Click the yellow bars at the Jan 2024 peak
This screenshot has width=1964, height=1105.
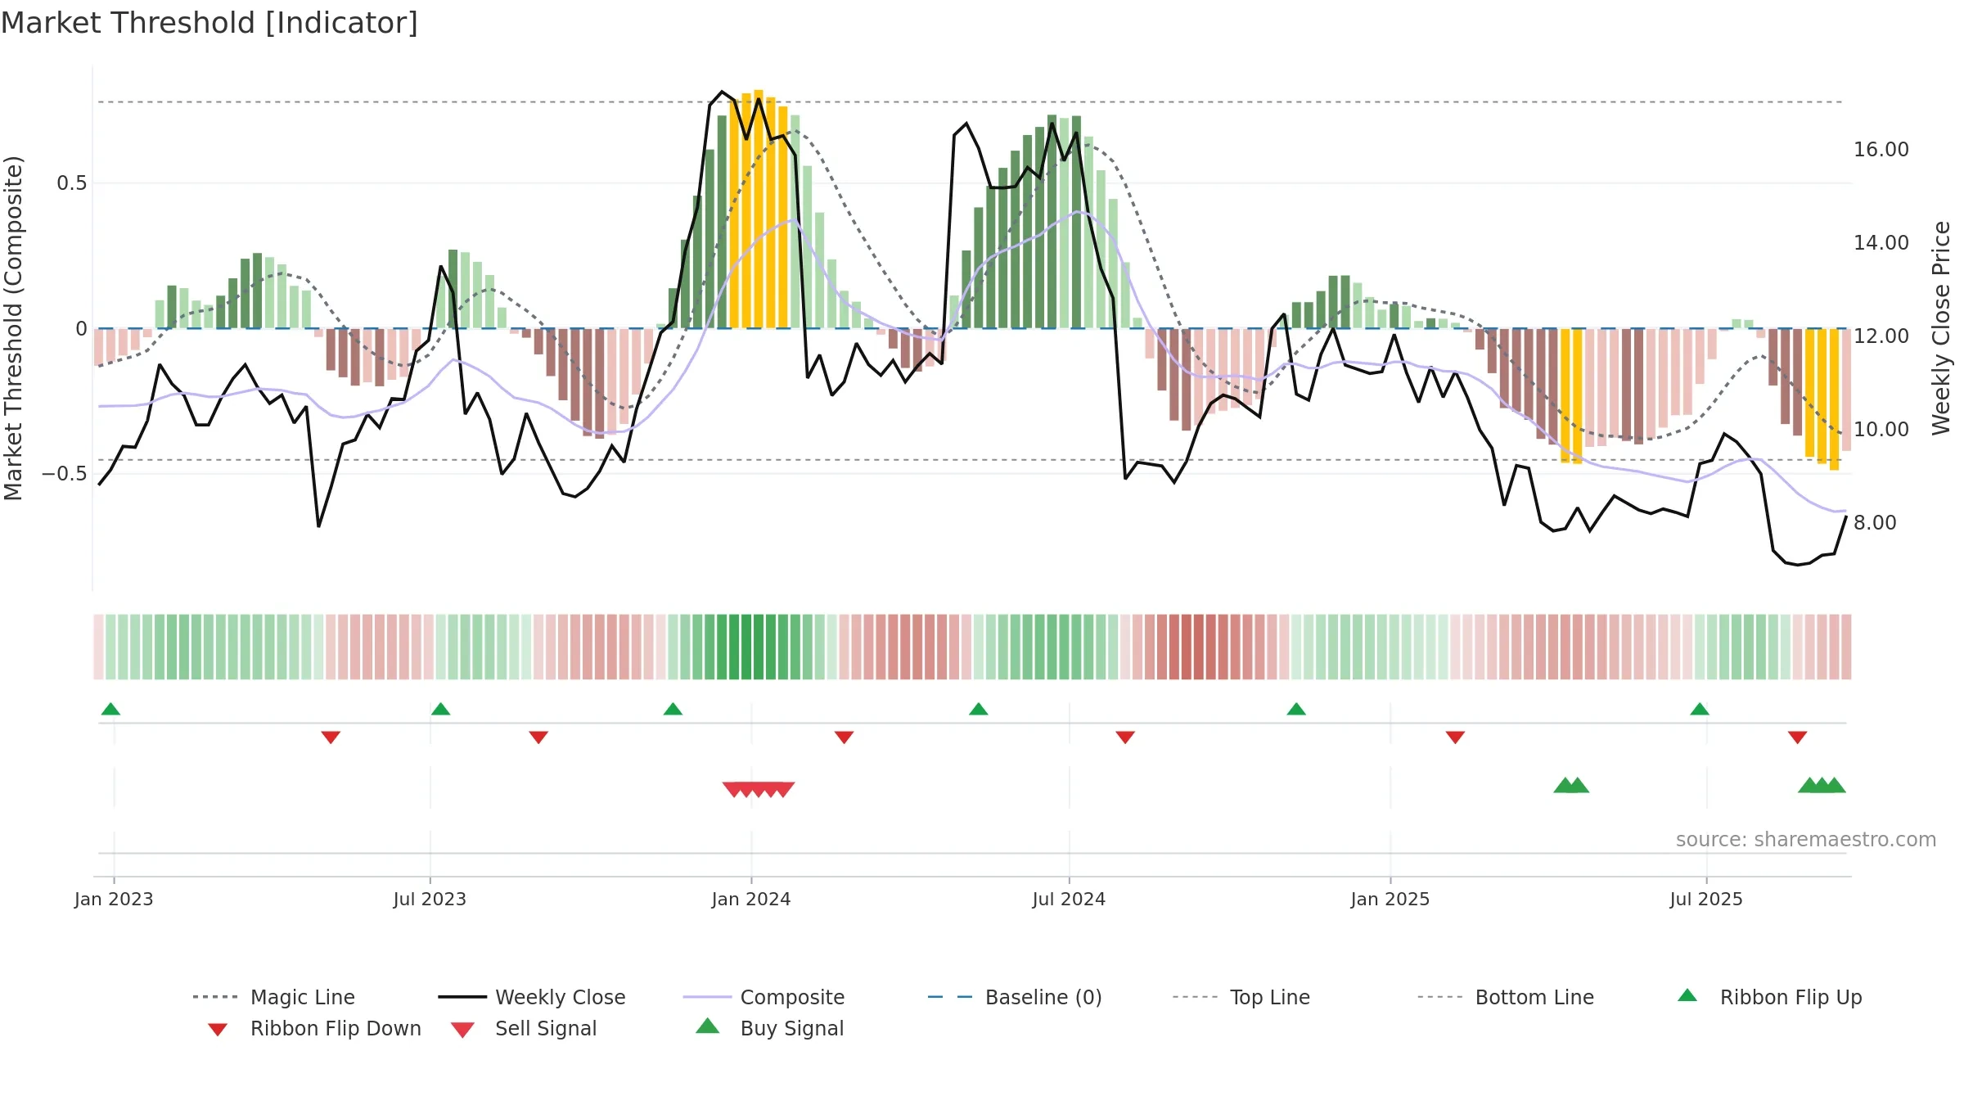click(759, 210)
